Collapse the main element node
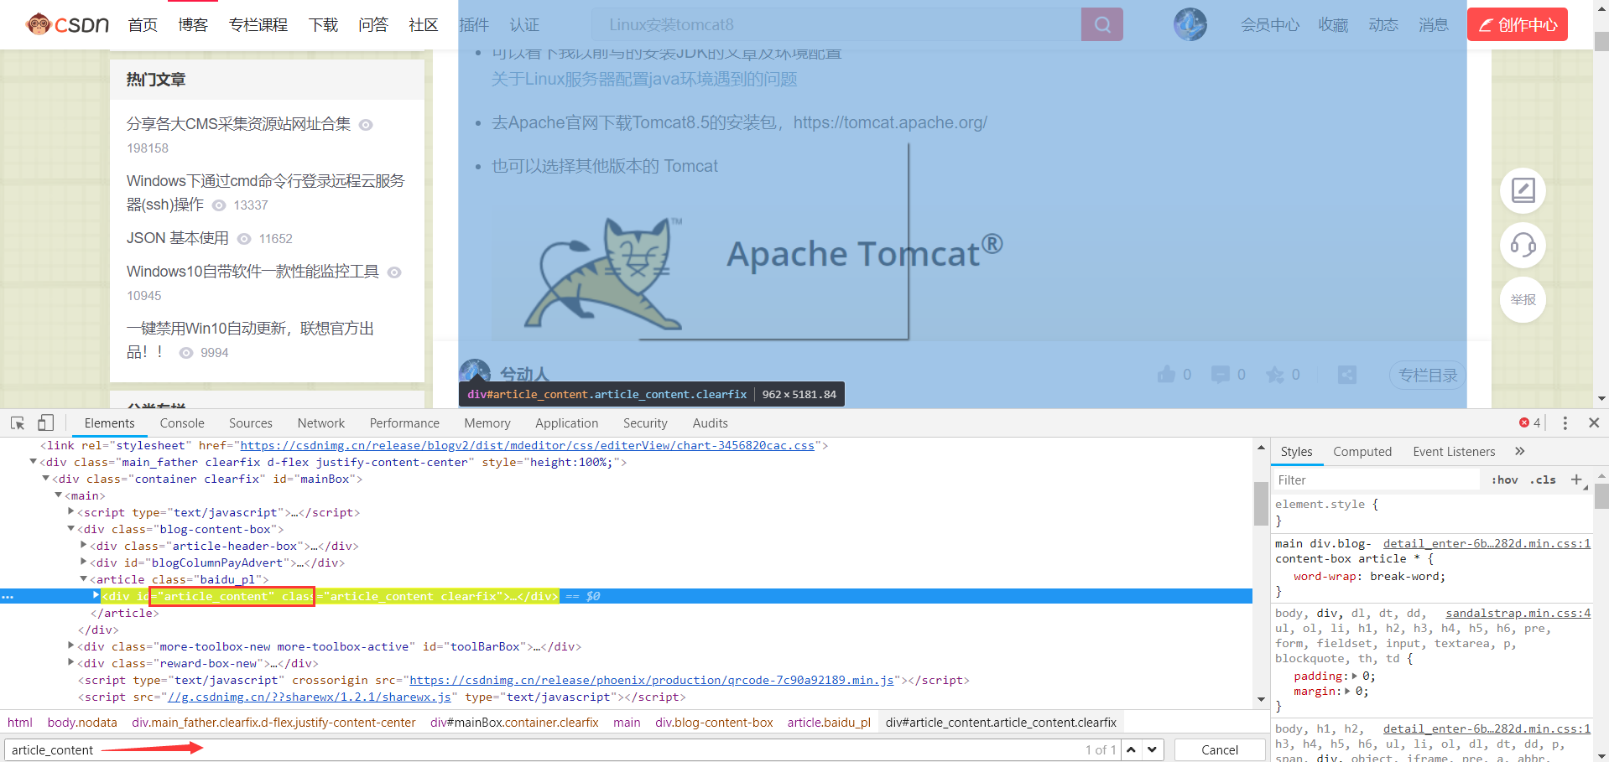 click(x=59, y=495)
